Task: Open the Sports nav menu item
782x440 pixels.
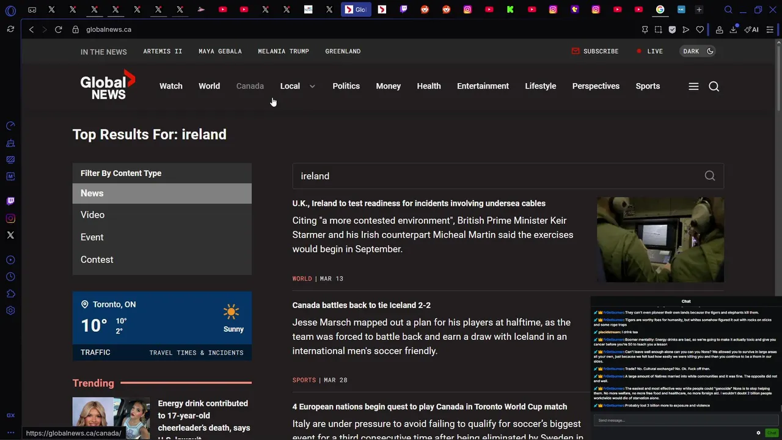Action: 648,86
